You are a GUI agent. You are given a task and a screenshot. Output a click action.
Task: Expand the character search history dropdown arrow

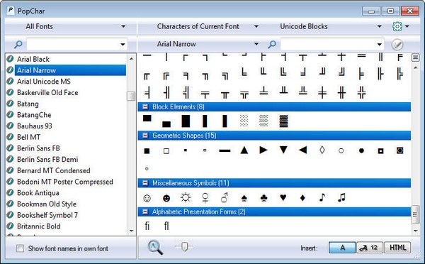pos(380,44)
